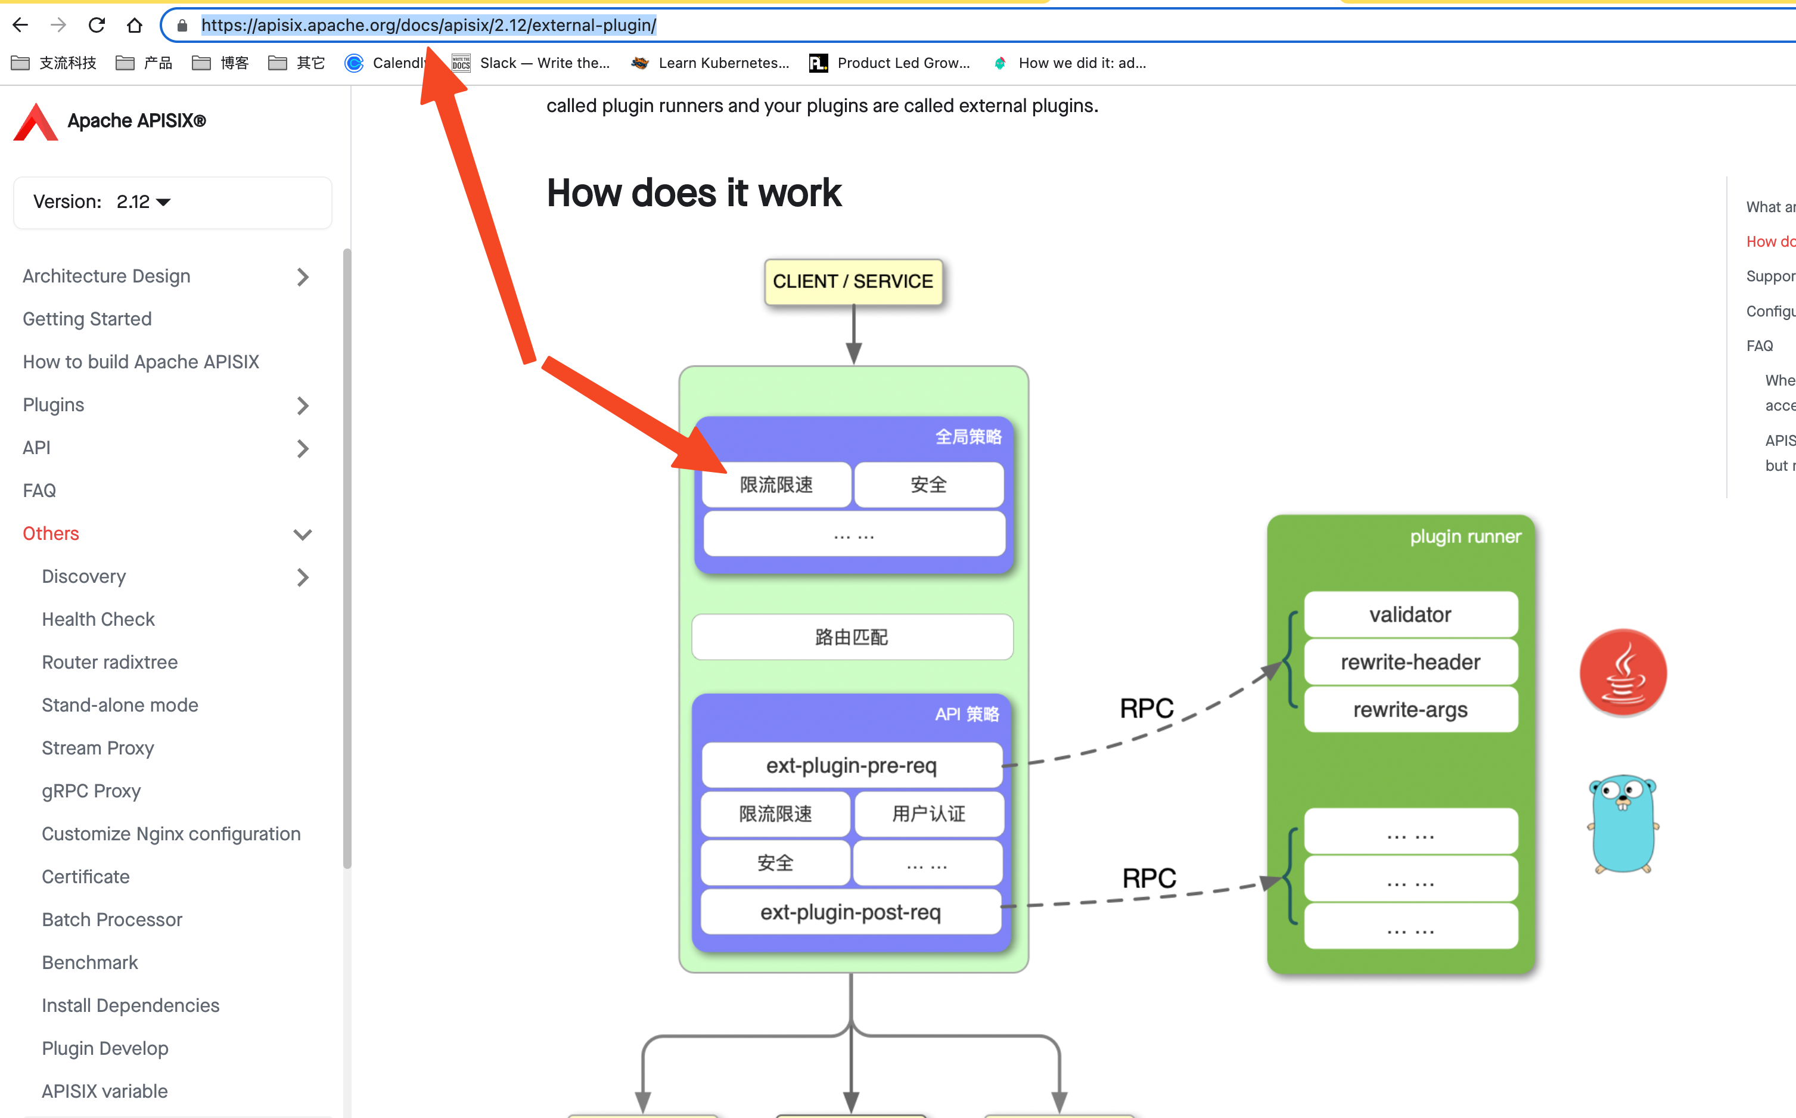This screenshot has width=1796, height=1118.
Task: Open the How we did it bookmark
Action: click(1069, 63)
